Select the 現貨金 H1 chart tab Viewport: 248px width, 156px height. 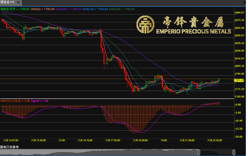point(7,2)
